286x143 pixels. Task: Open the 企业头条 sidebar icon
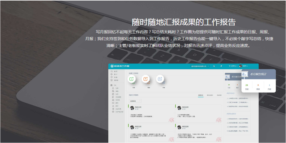113,109
